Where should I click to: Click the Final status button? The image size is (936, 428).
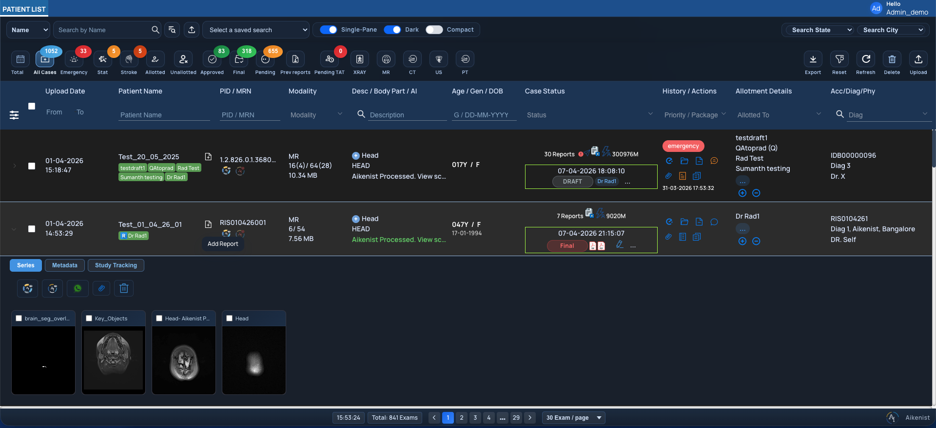[x=566, y=246]
